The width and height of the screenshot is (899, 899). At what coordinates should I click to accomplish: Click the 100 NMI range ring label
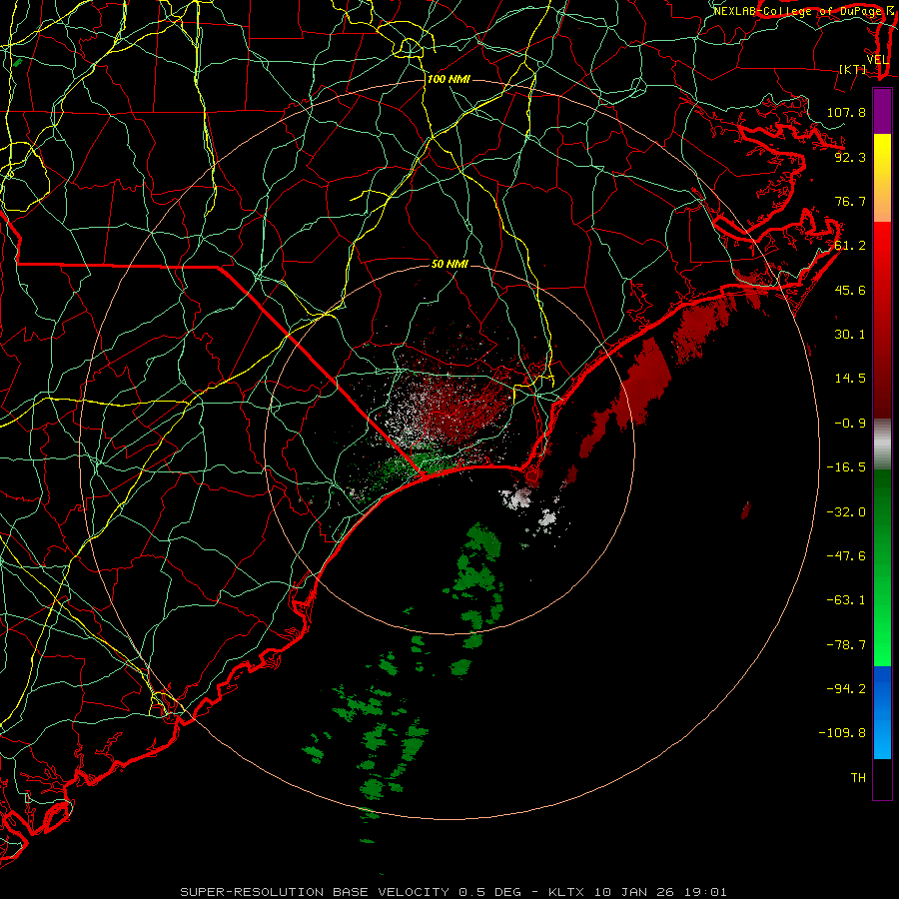449,79
